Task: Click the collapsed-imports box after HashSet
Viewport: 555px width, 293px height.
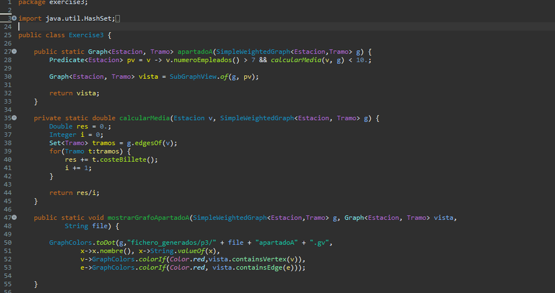Action: coord(118,18)
